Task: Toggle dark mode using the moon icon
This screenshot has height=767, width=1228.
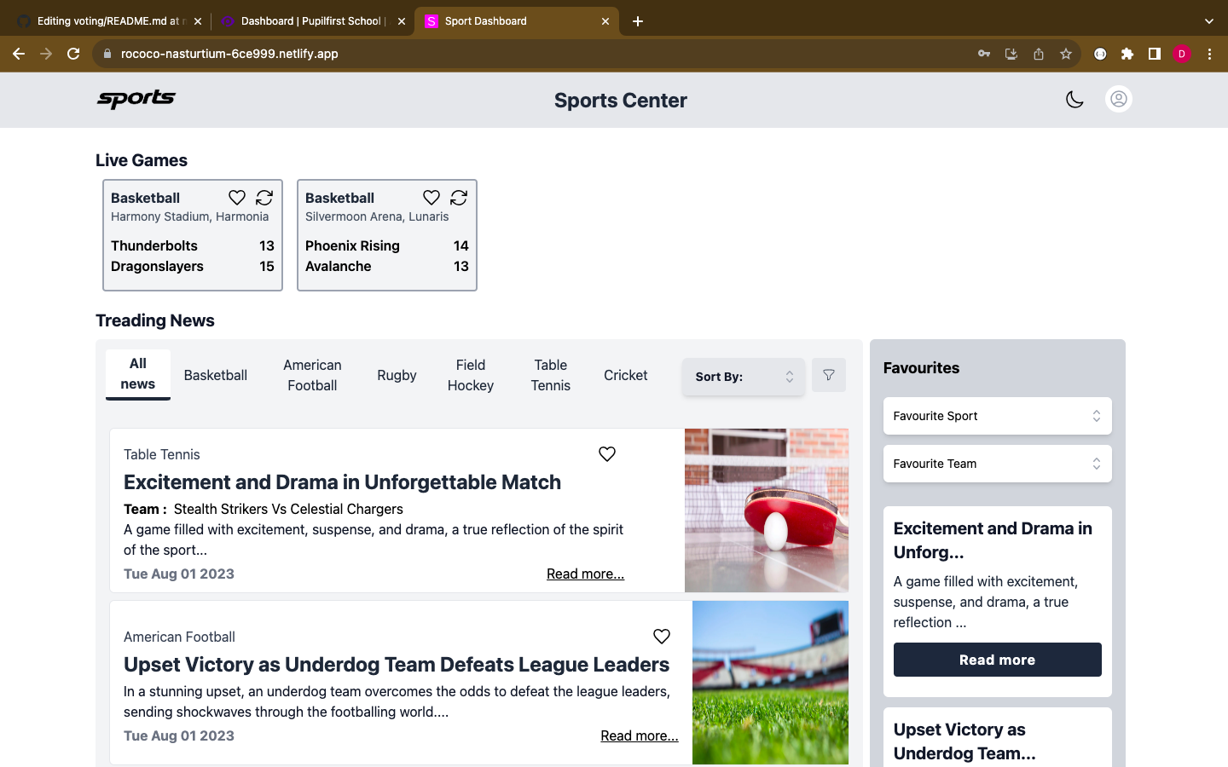Action: coord(1074,99)
